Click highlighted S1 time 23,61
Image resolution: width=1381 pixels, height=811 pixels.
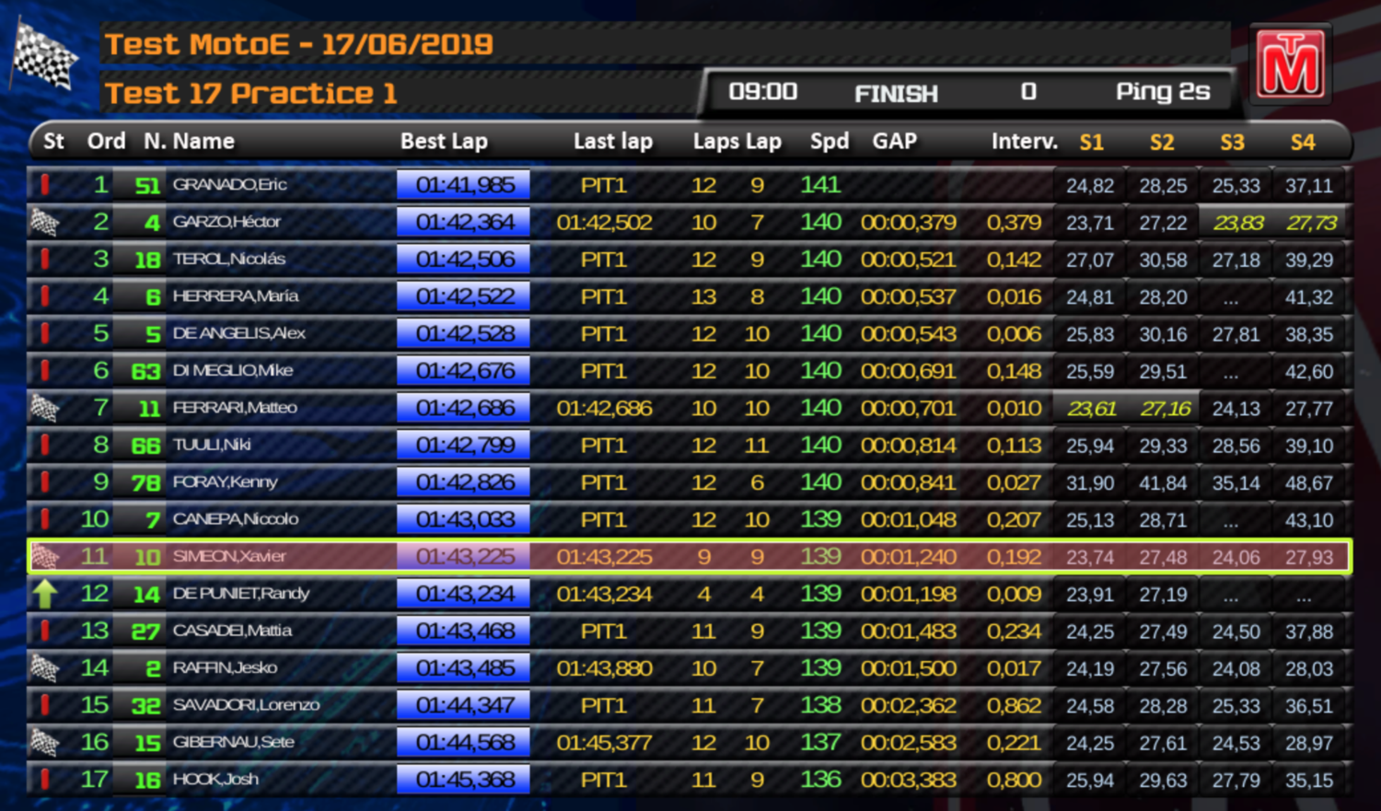click(x=1092, y=409)
